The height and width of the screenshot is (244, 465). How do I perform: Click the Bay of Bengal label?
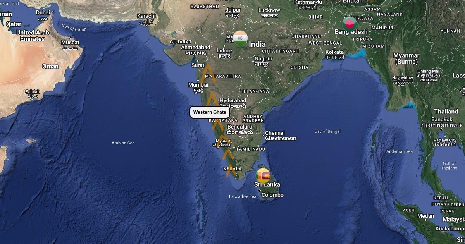tap(327, 131)
